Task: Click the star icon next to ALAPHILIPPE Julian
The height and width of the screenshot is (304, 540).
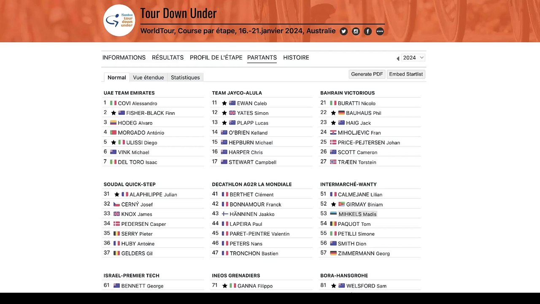Action: pyautogui.click(x=117, y=194)
